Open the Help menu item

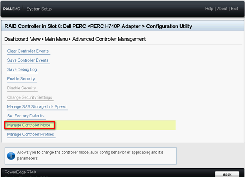[x=209, y=9]
